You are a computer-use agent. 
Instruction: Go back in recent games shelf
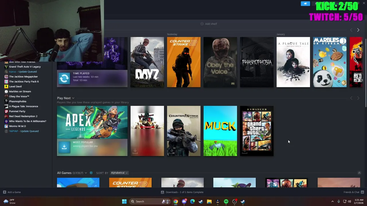click(351, 30)
